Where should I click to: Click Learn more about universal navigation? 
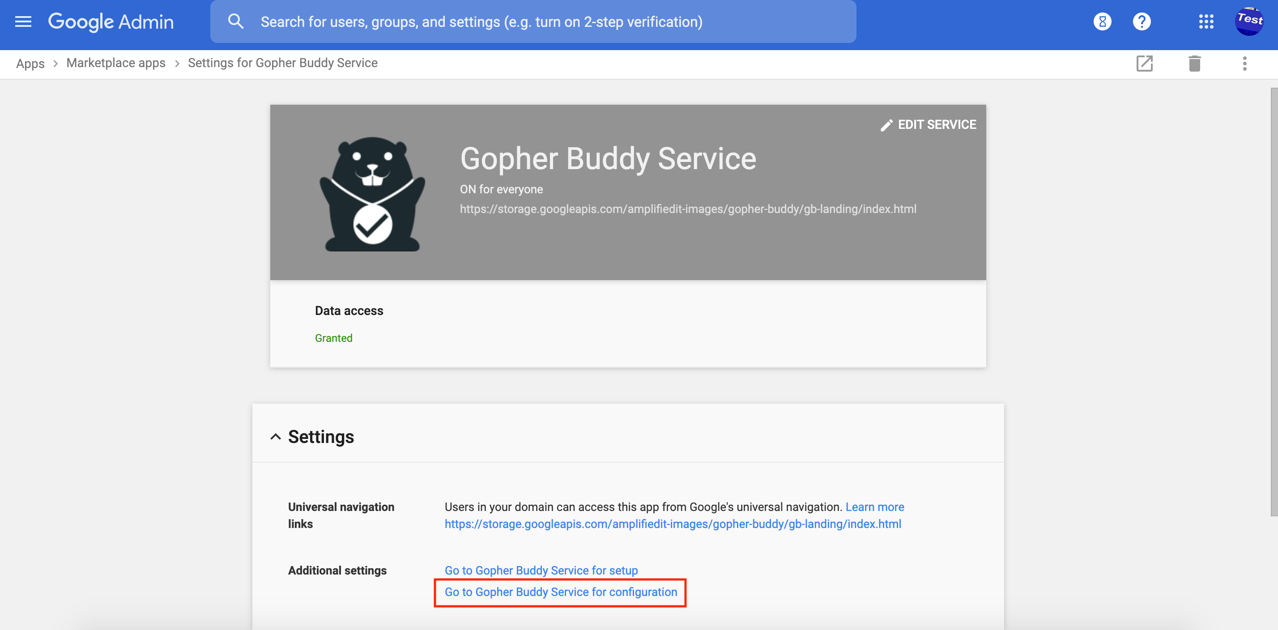click(875, 507)
